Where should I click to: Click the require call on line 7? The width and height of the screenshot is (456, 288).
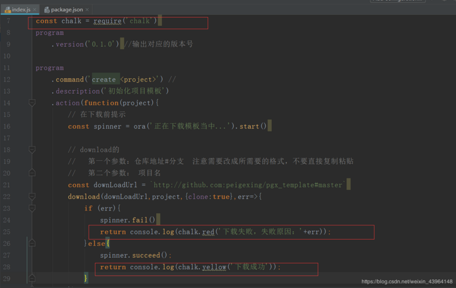coord(107,21)
